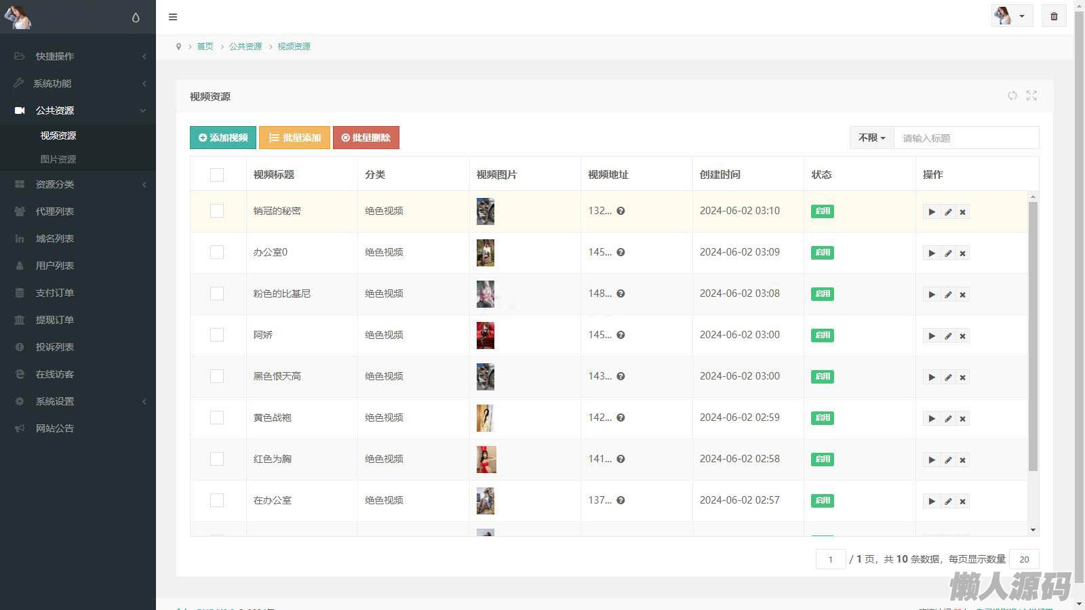Edit the 办公室0 video entry

pos(947,253)
